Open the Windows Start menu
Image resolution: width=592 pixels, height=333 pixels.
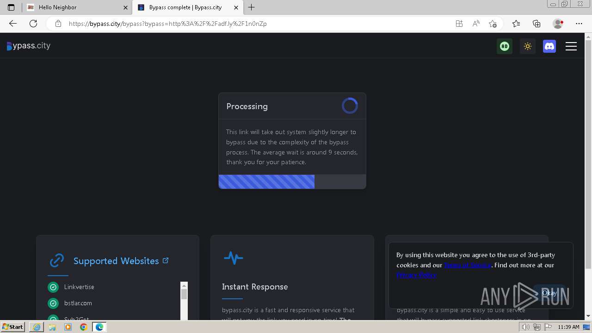pyautogui.click(x=12, y=327)
